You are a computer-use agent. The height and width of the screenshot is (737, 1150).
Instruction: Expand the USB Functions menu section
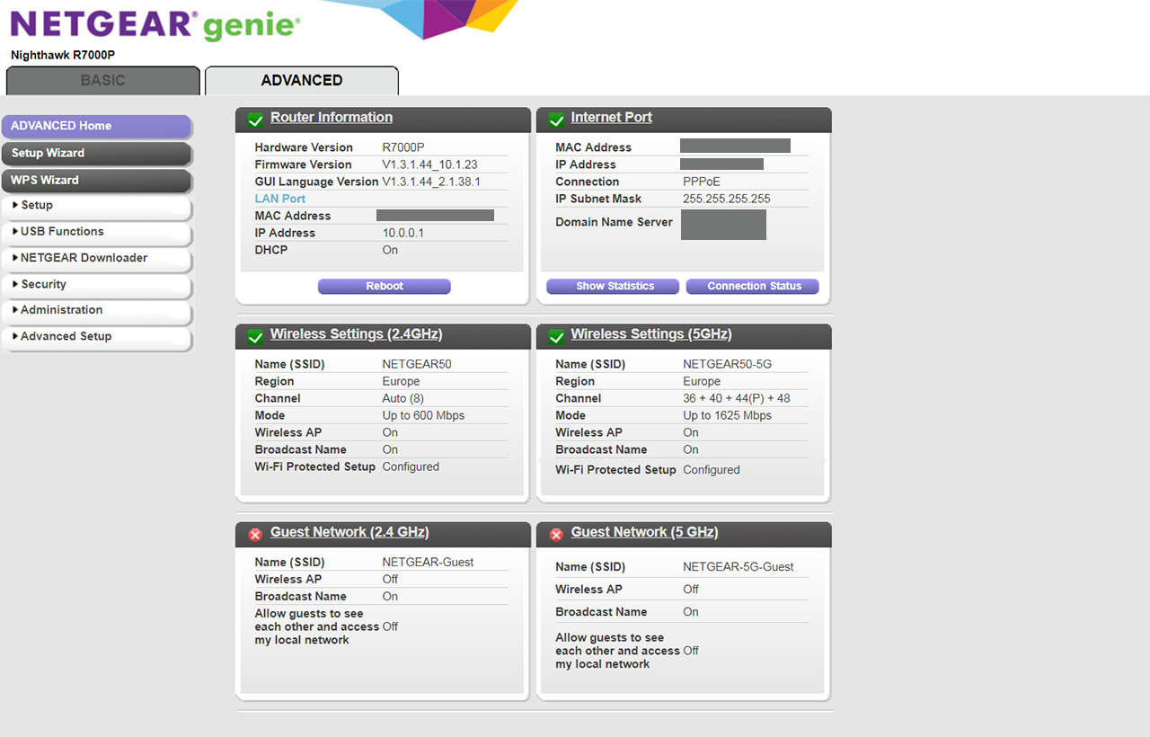[96, 232]
